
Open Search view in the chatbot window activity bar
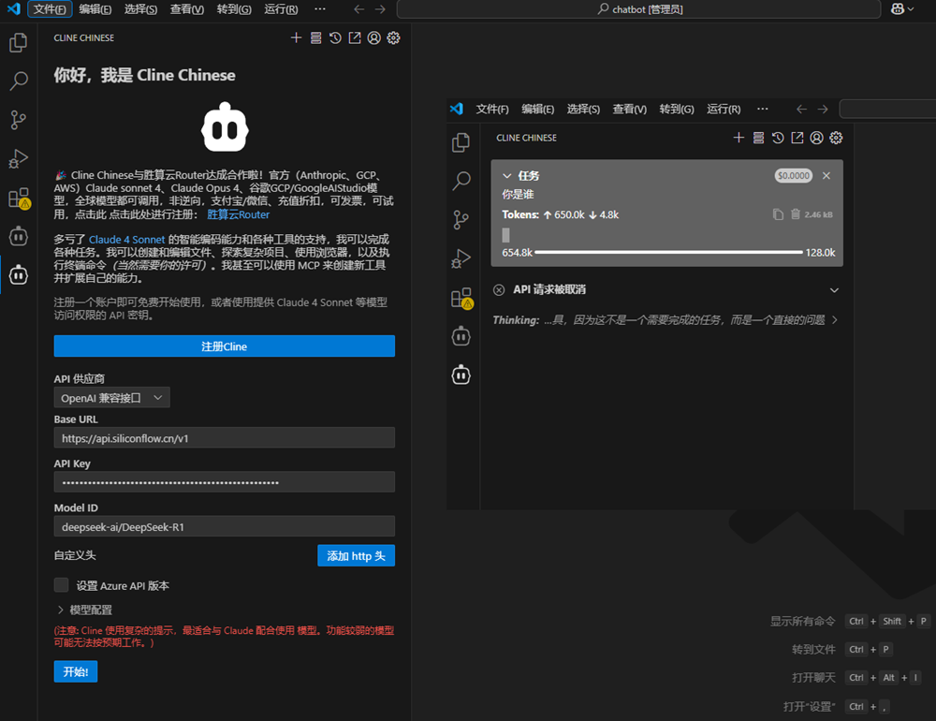[x=19, y=81]
